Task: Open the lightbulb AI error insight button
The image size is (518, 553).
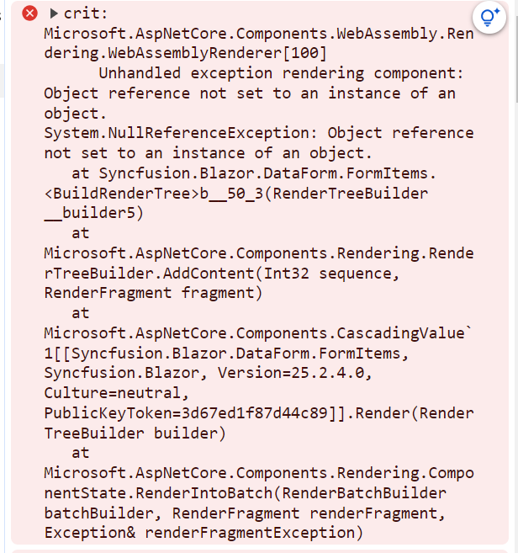Action: [489, 17]
